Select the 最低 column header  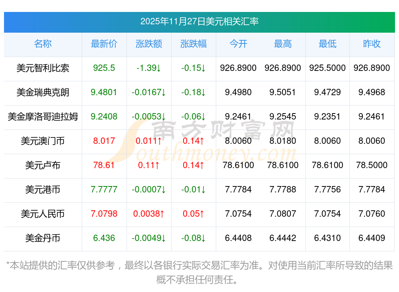328,44
